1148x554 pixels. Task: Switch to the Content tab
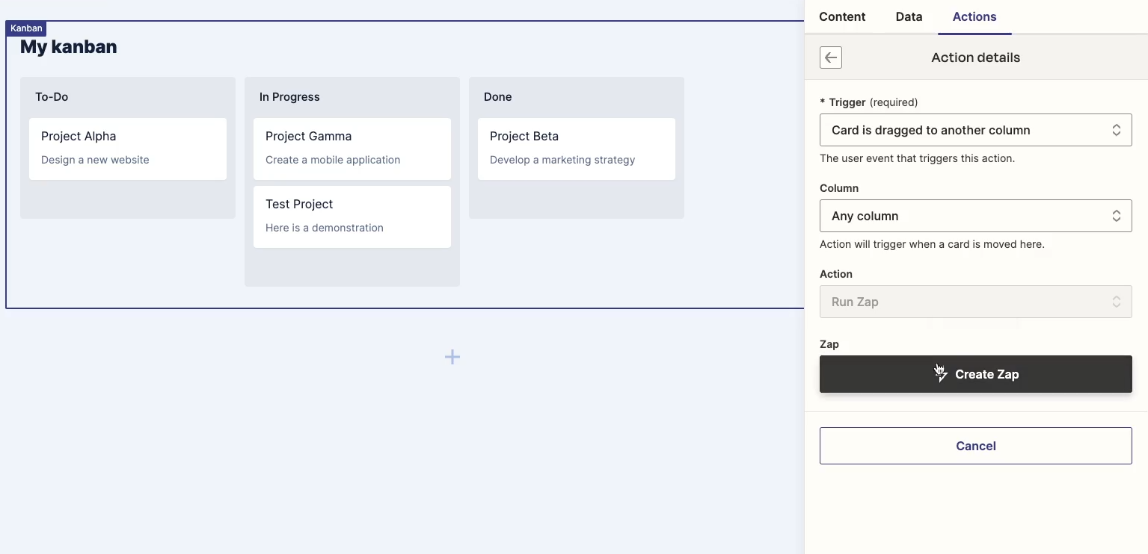pos(842,16)
